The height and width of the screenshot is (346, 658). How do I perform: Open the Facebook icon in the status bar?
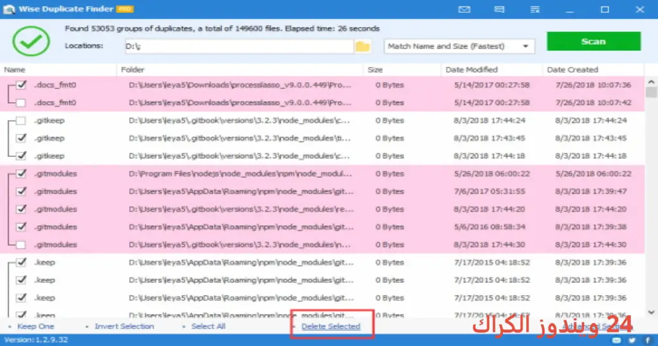[648, 340]
